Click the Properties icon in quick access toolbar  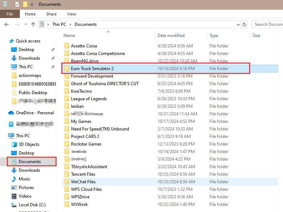click(17, 4)
